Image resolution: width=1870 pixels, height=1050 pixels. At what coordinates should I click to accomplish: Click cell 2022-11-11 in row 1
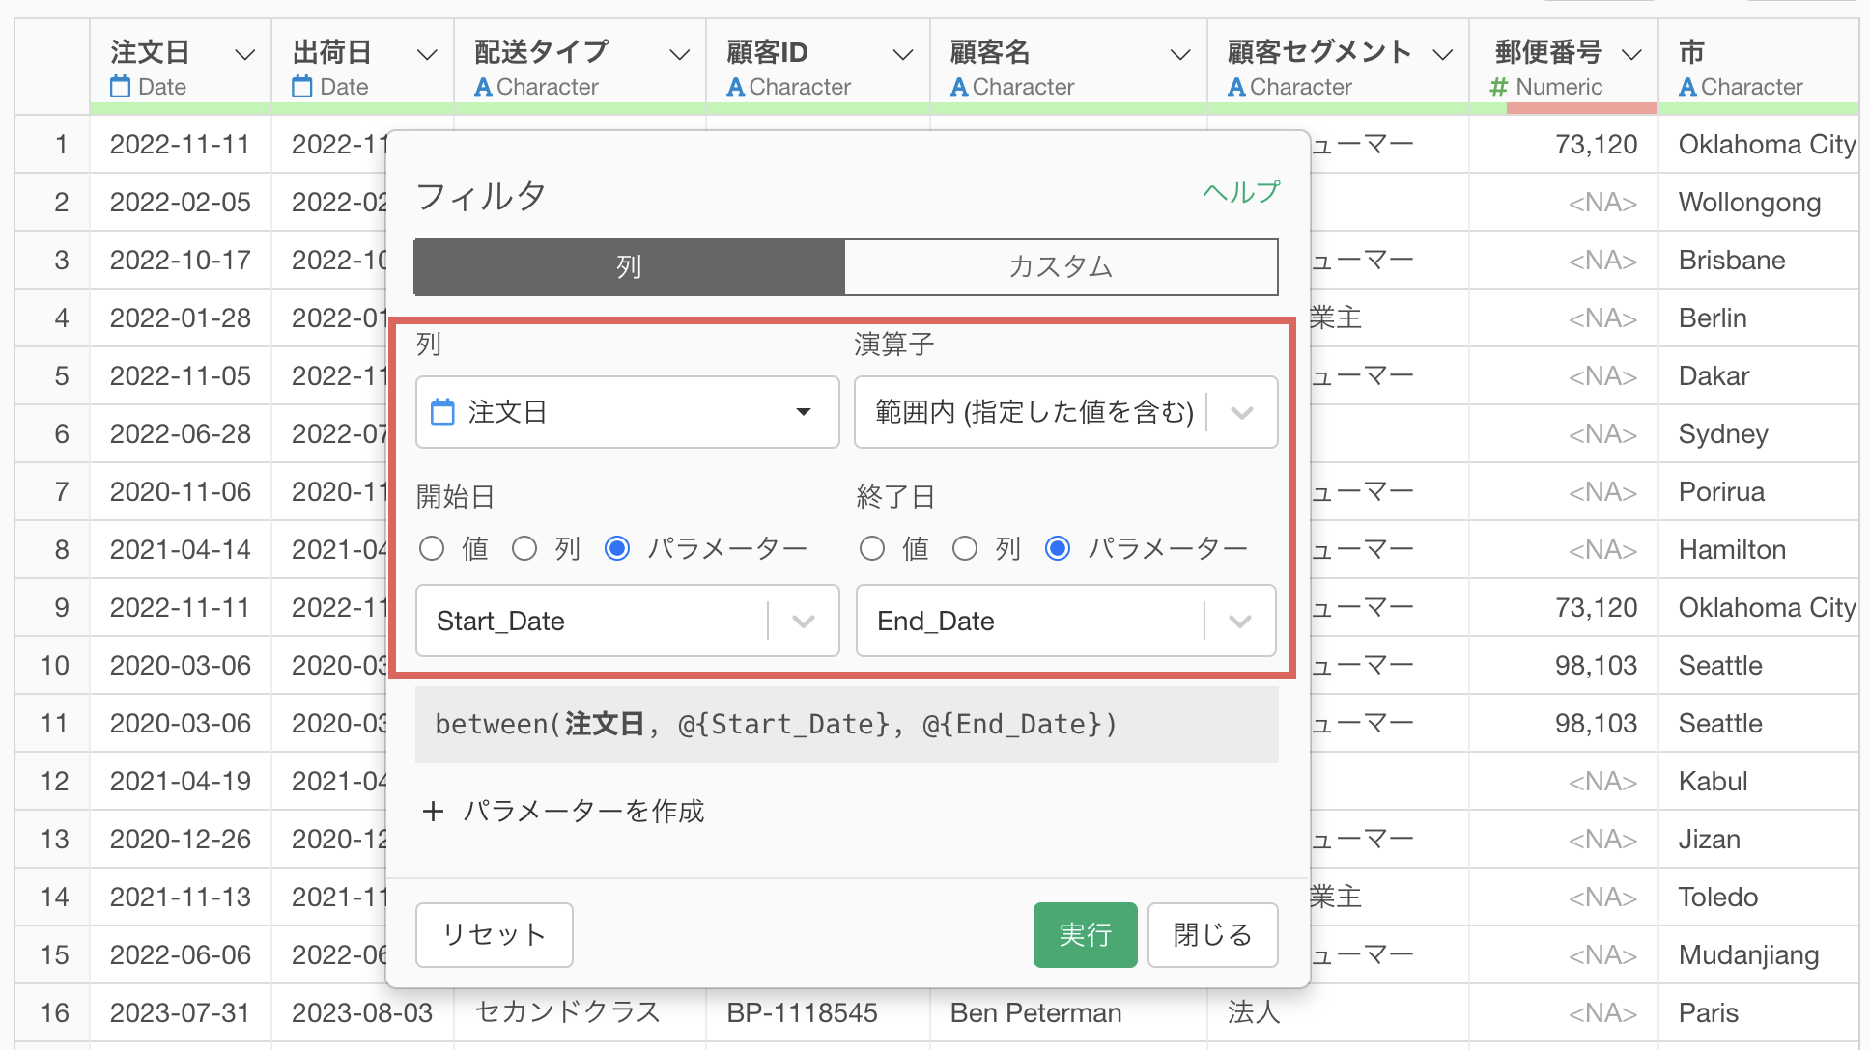click(x=181, y=145)
